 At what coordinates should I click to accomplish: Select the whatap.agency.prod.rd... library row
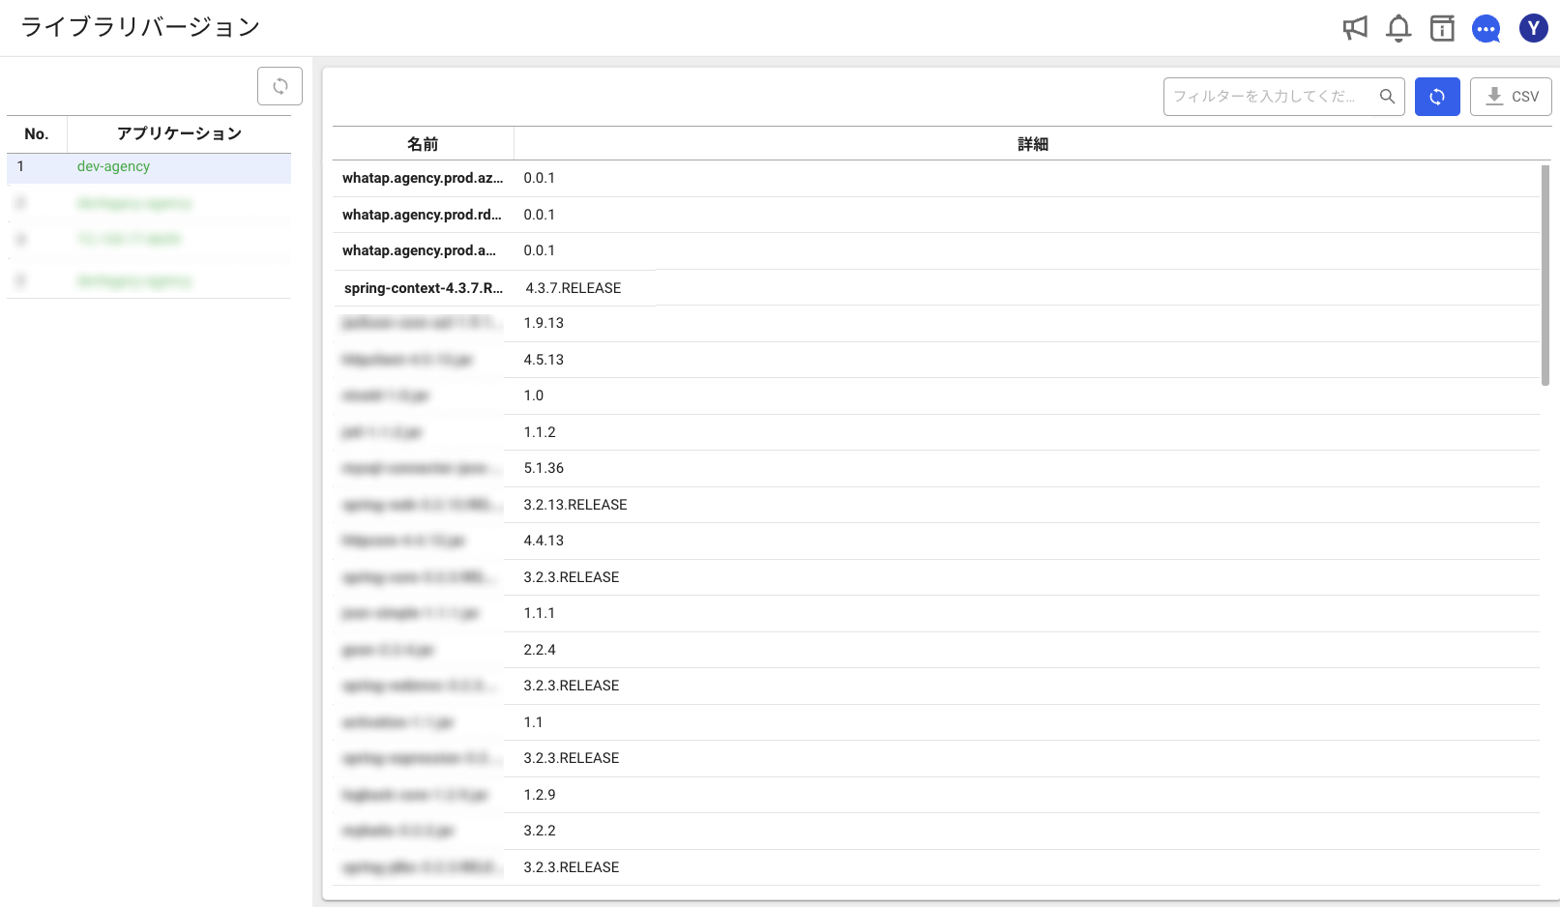point(936,215)
